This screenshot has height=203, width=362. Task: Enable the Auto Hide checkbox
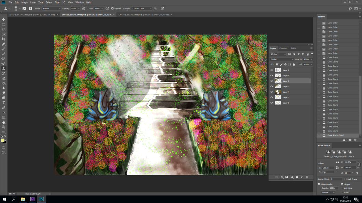point(342,188)
